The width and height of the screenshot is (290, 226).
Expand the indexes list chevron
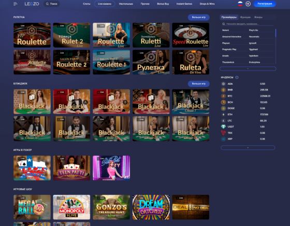pos(248,147)
